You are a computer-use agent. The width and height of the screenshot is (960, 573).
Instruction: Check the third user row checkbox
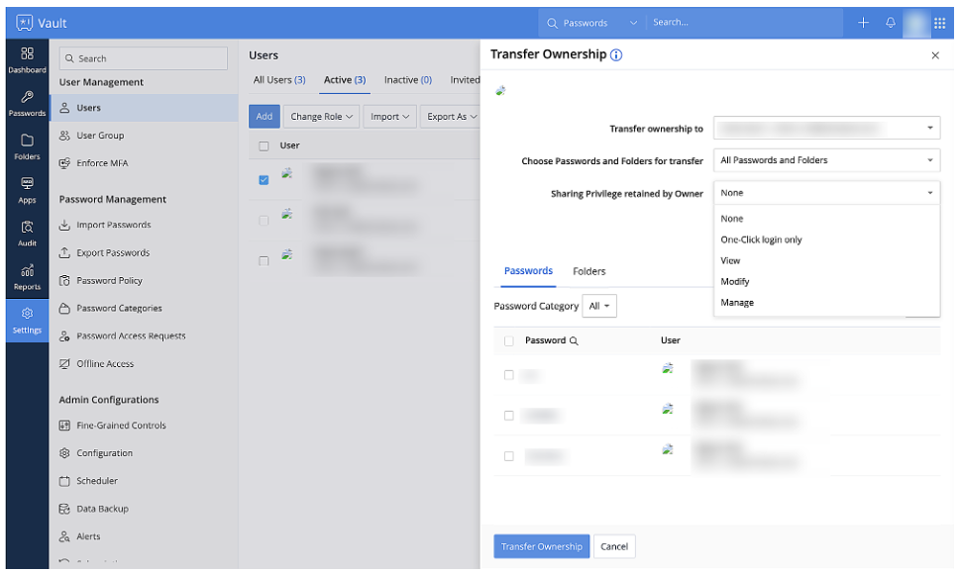264,261
